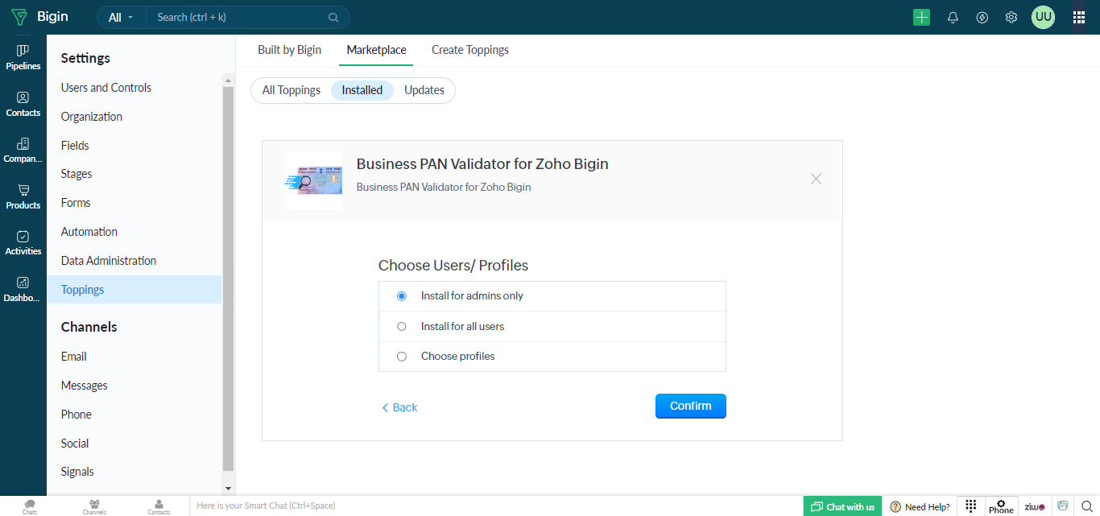Viewport: 1100px width, 516px height.
Task: Open the apps grid launcher
Action: [1079, 17]
